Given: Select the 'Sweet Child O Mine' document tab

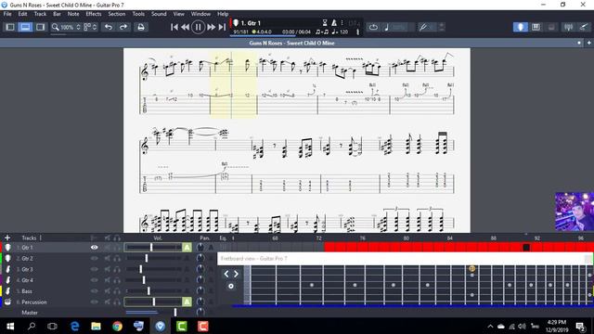Looking at the screenshot, I should (291, 43).
